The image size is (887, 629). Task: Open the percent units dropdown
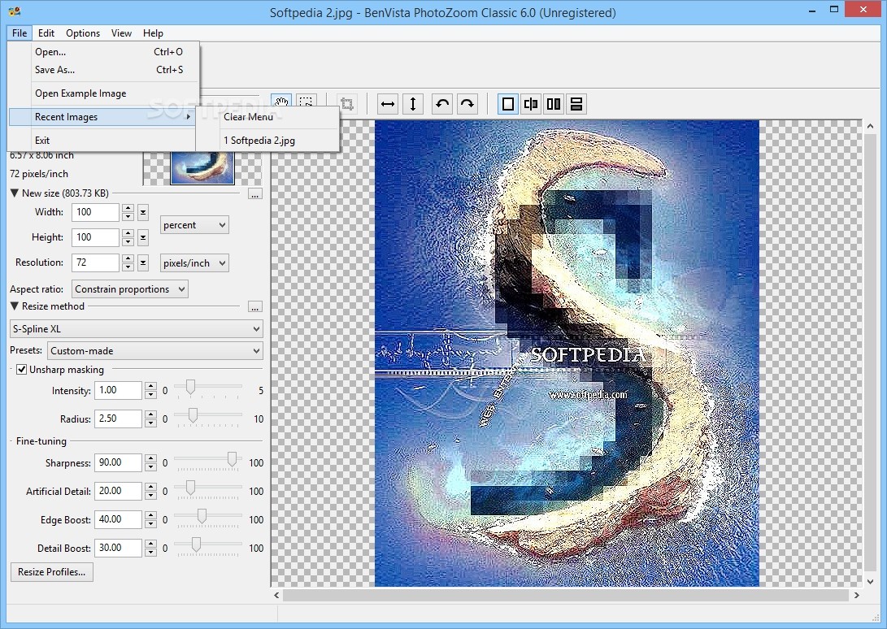point(194,225)
